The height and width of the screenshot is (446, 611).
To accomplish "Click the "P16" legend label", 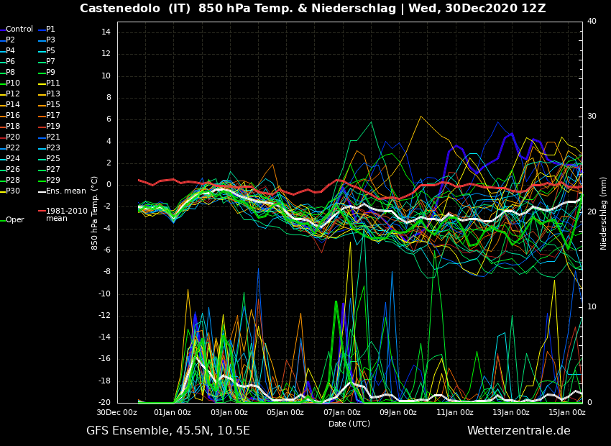I will [x=12, y=116].
